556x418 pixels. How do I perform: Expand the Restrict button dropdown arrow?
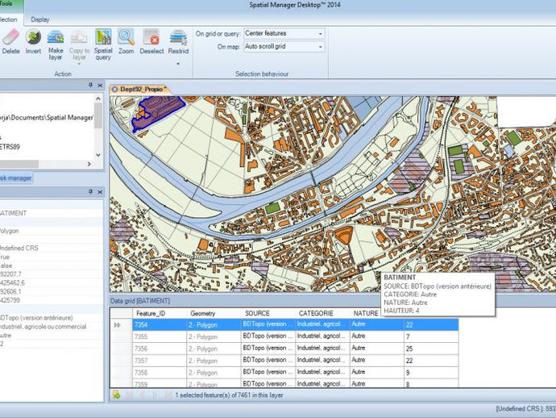coord(178,64)
